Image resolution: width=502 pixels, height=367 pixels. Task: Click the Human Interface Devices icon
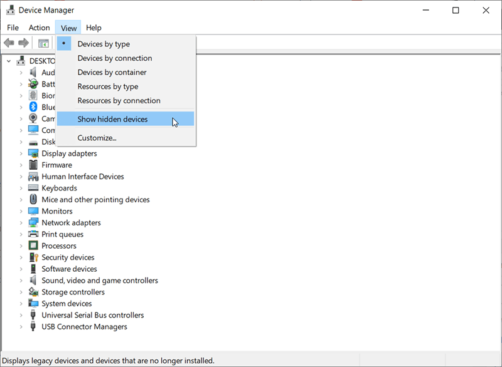(x=33, y=177)
